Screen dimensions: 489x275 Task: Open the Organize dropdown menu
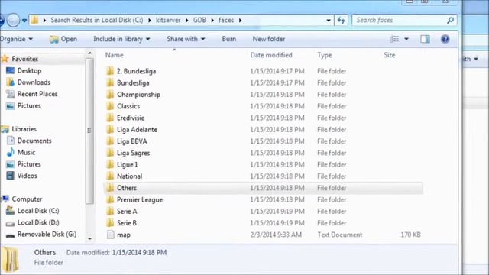coord(16,39)
